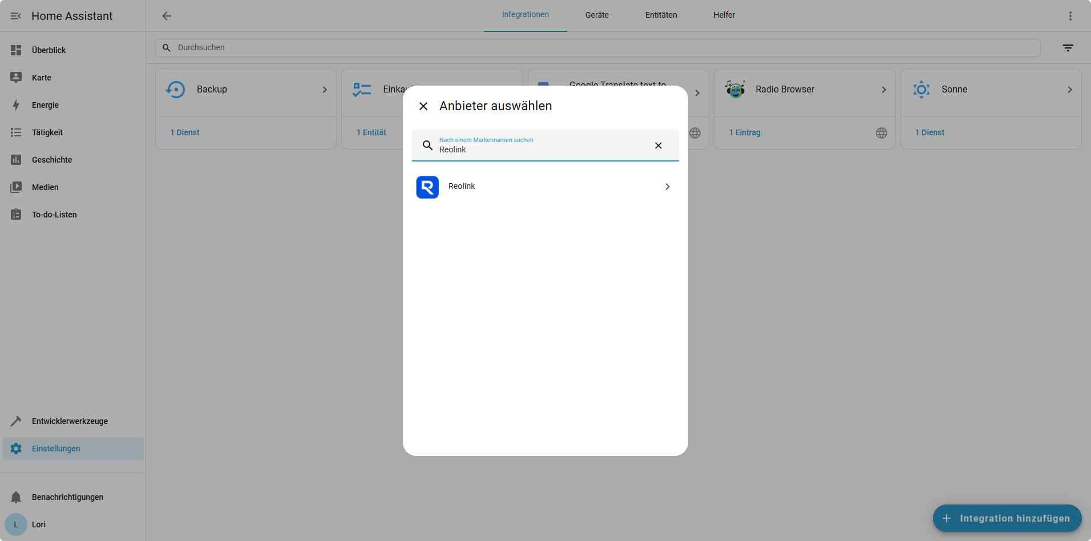The width and height of the screenshot is (1091, 541).
Task: Open Radio Browser card chevron
Action: pos(884,90)
